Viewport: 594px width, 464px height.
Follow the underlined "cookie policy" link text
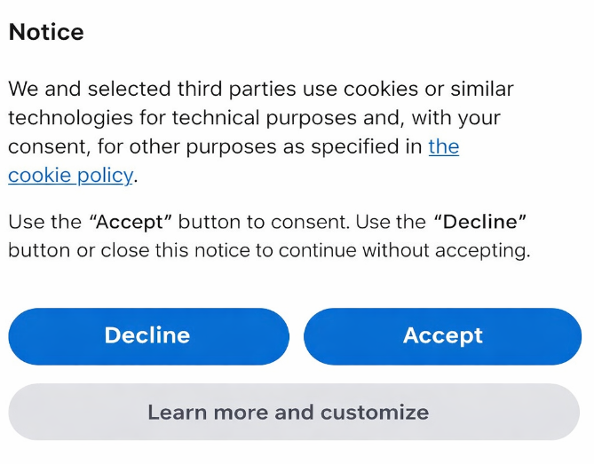[x=70, y=175]
